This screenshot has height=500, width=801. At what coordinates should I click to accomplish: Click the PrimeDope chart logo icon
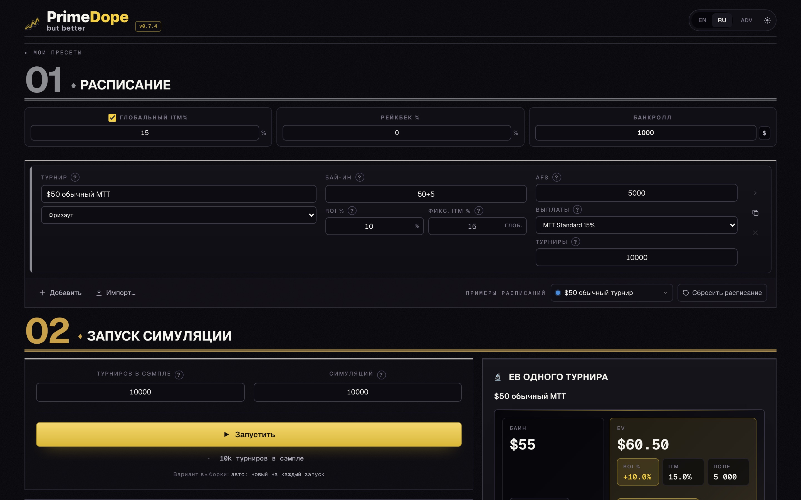[x=33, y=24]
